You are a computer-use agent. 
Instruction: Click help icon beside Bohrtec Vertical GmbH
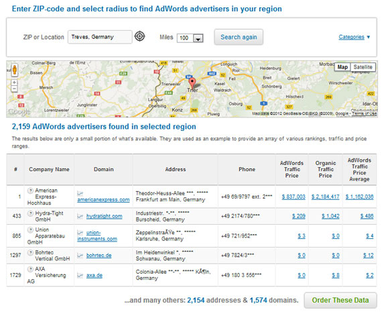30,252
